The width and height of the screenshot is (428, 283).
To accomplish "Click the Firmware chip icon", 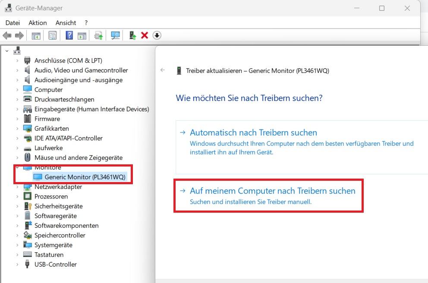I will (27, 119).
